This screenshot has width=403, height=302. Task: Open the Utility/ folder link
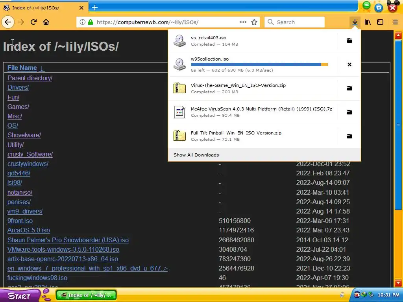click(15, 145)
